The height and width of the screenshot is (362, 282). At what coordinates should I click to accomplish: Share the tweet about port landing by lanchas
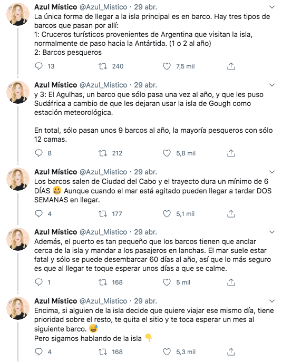(x=231, y=282)
